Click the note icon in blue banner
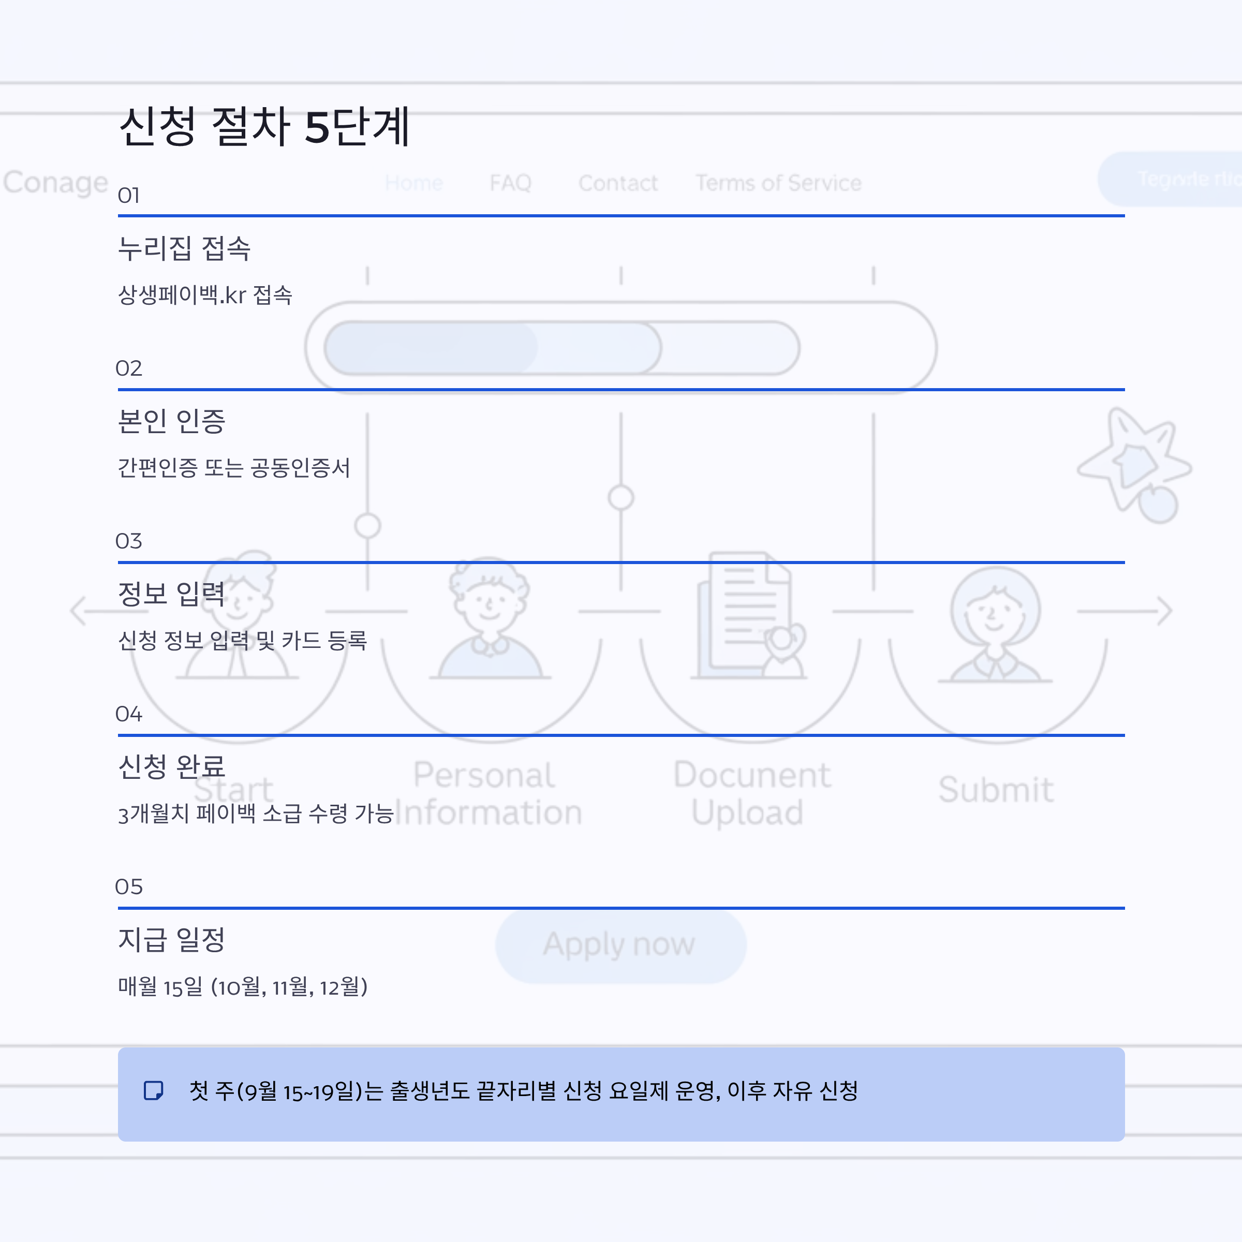This screenshot has width=1242, height=1242. point(153,1090)
